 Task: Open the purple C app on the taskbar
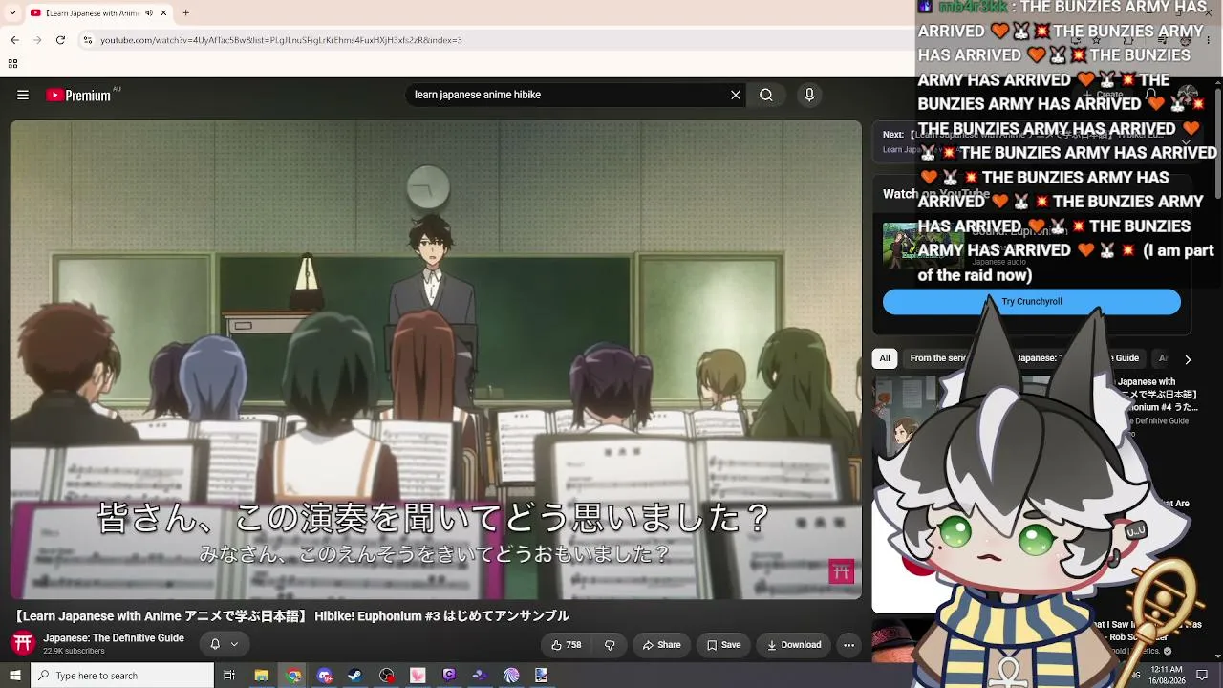click(x=449, y=676)
